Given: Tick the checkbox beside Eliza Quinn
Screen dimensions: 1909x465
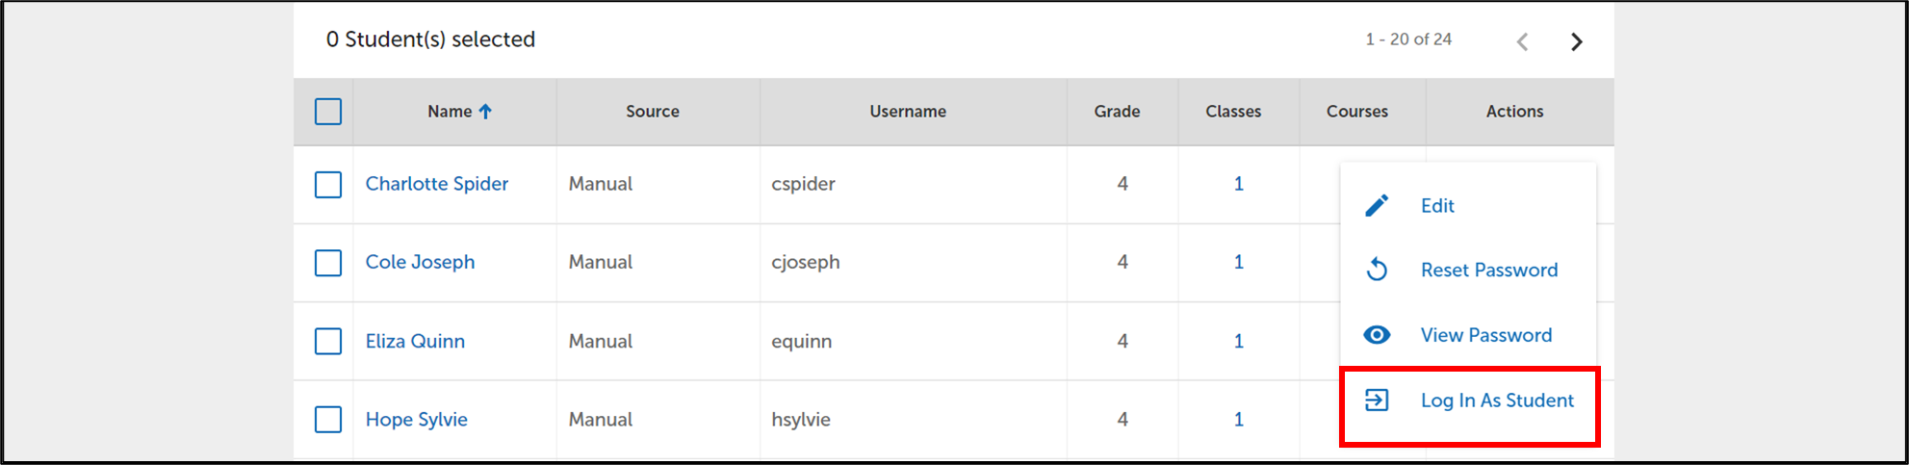Looking at the screenshot, I should pos(328,341).
